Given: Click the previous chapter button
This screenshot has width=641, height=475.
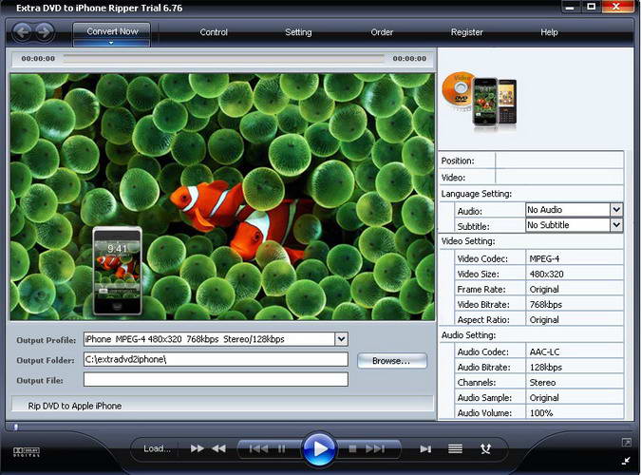Looking at the screenshot, I should click(258, 448).
